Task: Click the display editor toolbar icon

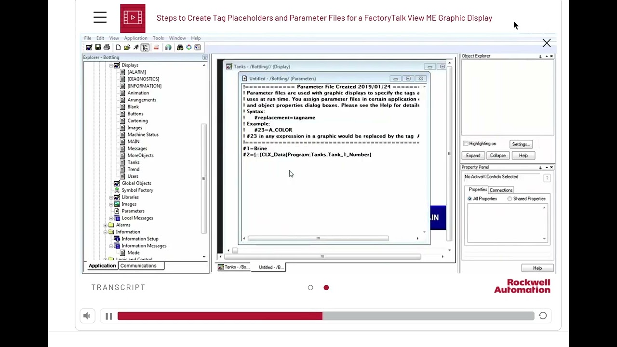Action: pyautogui.click(x=89, y=47)
